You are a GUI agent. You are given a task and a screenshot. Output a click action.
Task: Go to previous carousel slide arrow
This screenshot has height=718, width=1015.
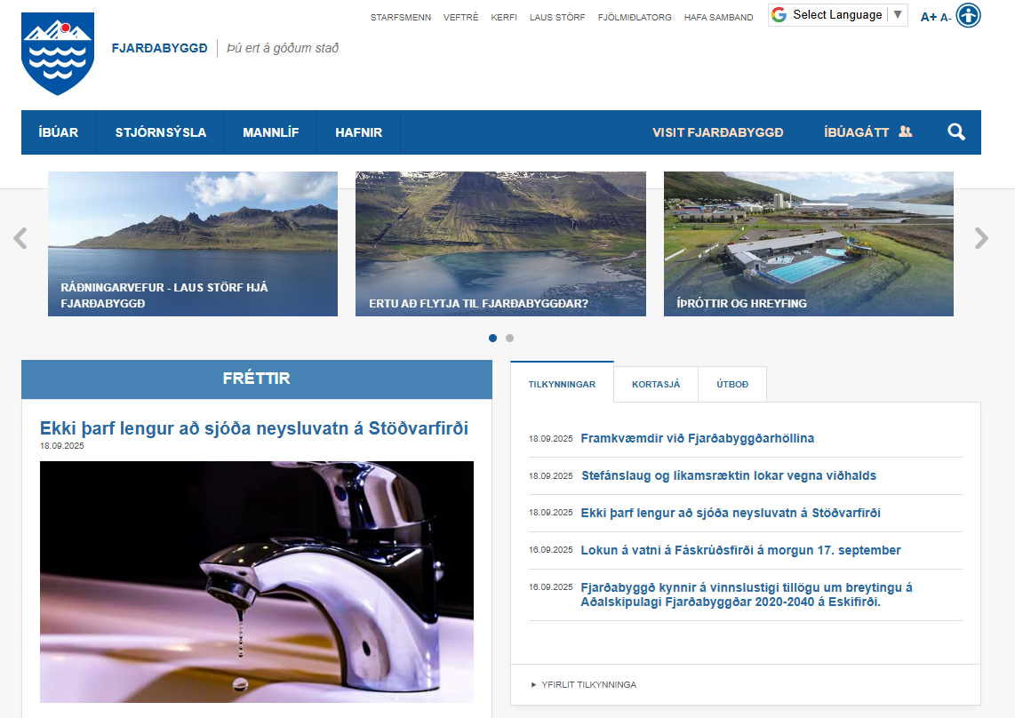pos(20,238)
